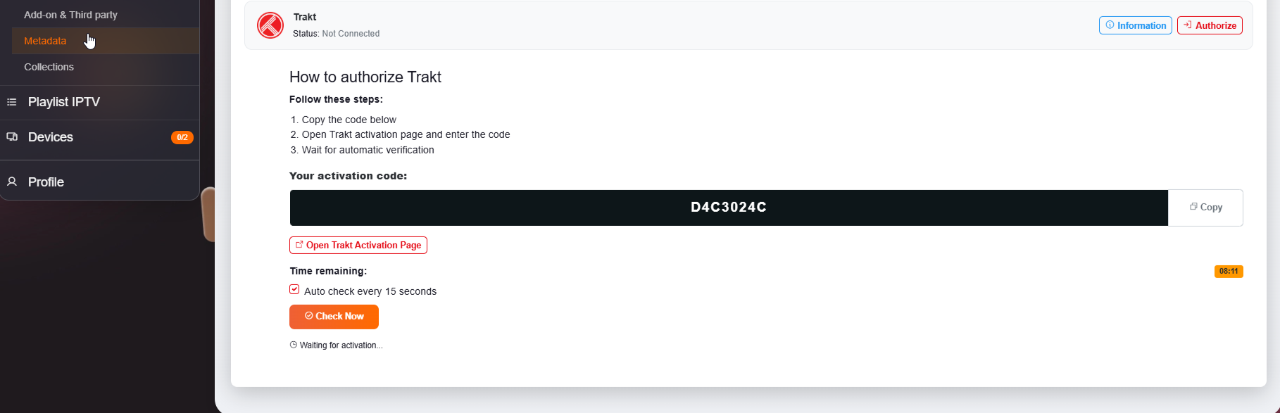Click the Profile person icon
1280x413 pixels.
click(x=12, y=182)
